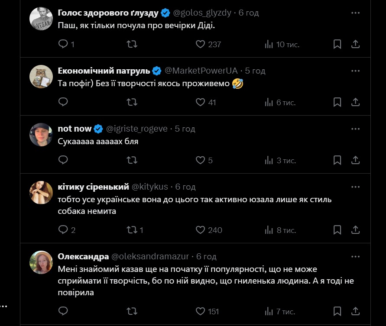Viewport: 386px width, 326px height.
Task: Share the not now post
Action: [355, 160]
